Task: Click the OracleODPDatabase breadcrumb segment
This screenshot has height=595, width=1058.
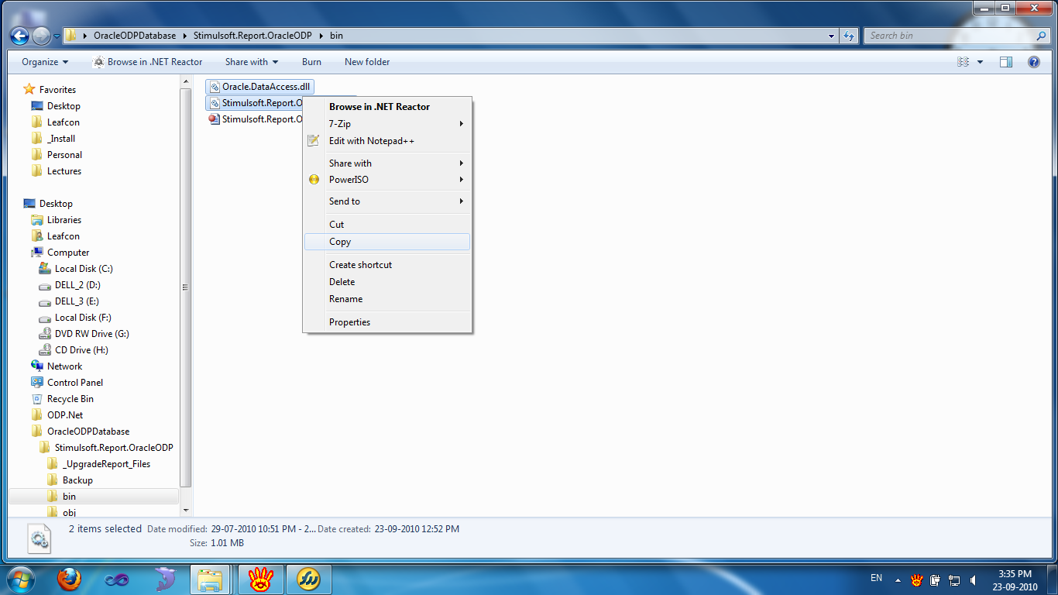Action: [135, 36]
